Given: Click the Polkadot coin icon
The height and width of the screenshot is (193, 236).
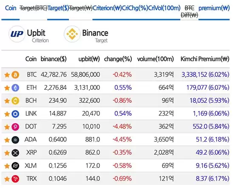Looking at the screenshot, I should [15, 127].
